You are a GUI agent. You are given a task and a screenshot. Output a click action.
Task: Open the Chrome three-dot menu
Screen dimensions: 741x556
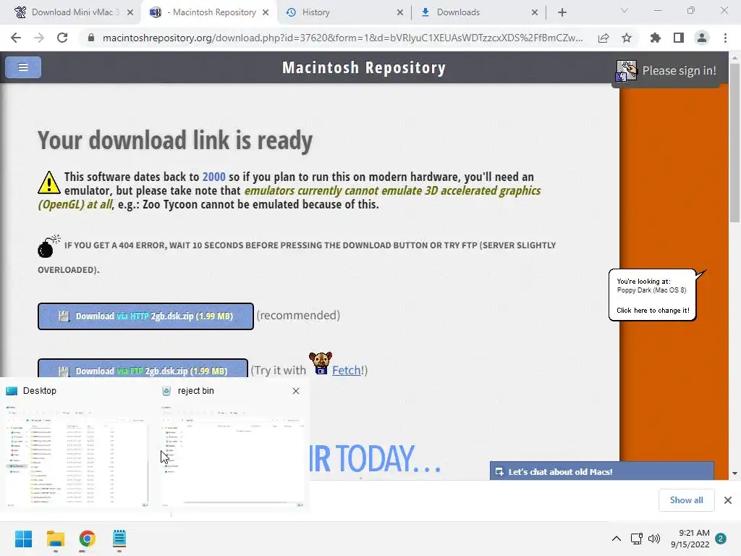coord(725,38)
